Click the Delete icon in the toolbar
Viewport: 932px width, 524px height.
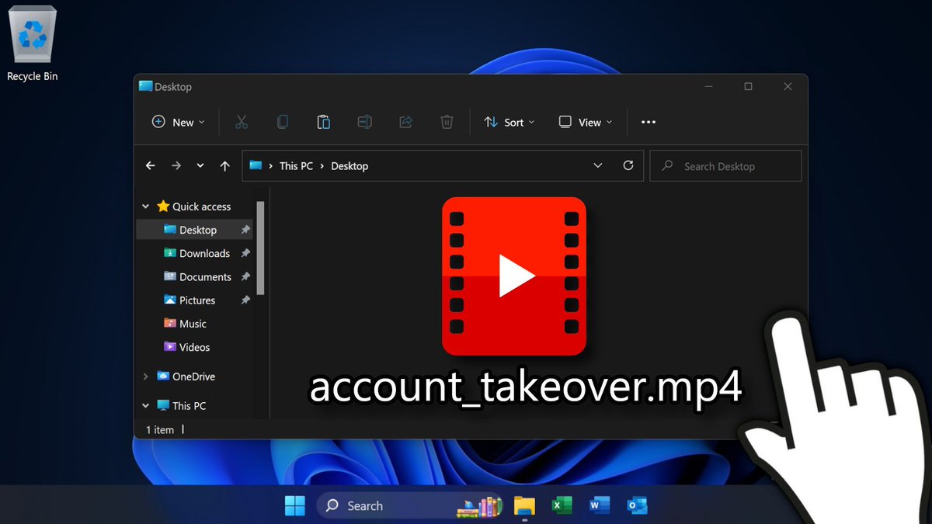[447, 122]
